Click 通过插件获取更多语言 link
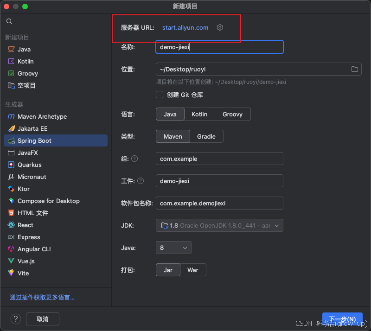 (42, 298)
